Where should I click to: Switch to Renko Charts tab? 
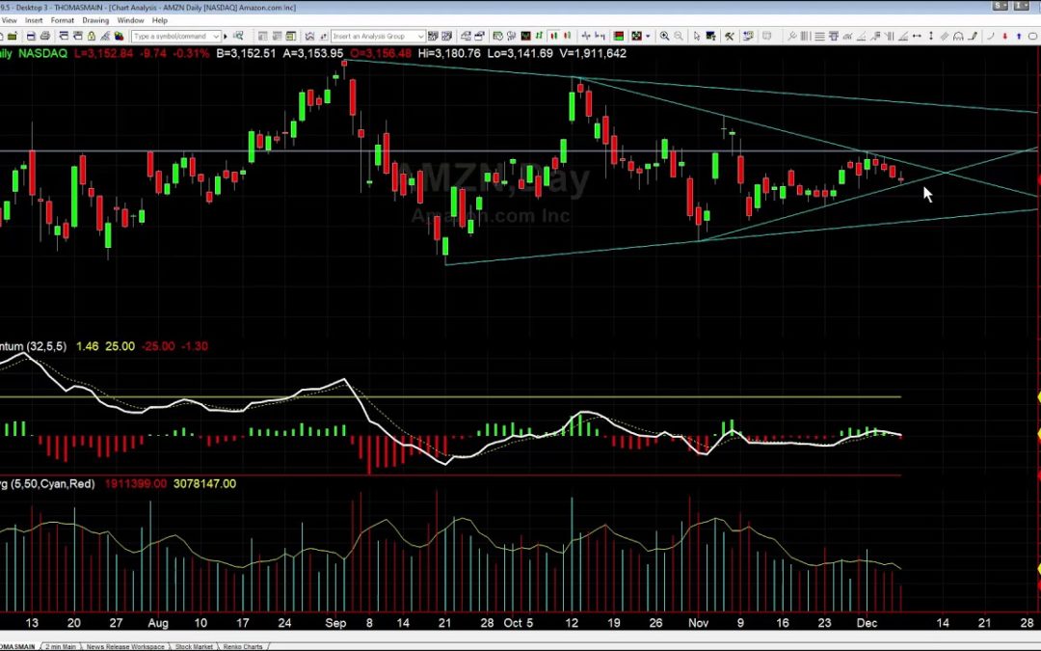241,646
